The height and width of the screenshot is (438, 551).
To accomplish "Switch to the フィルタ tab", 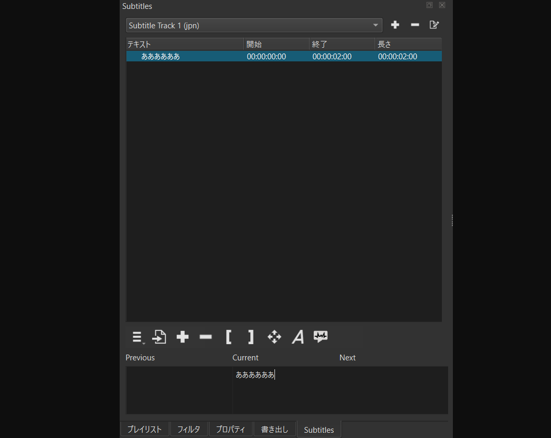I will click(189, 430).
